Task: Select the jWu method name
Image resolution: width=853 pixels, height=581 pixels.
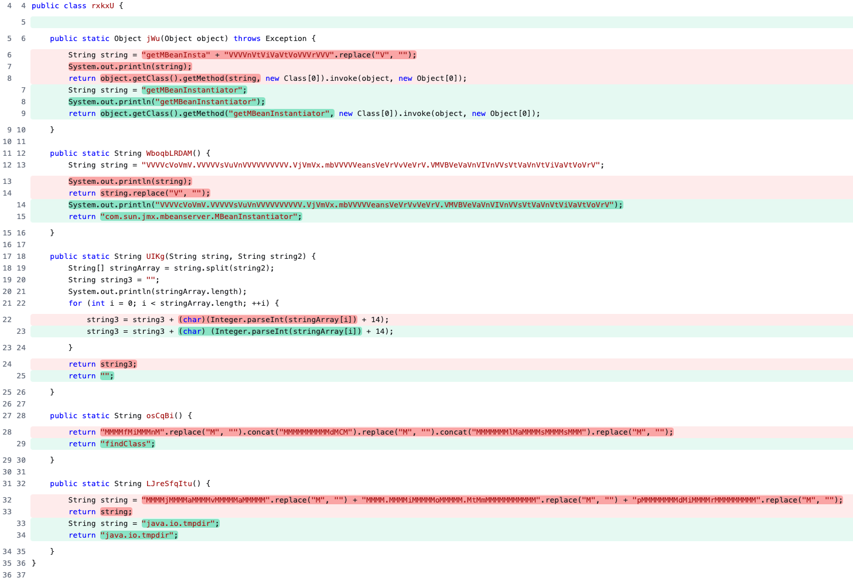Action: tap(153, 39)
